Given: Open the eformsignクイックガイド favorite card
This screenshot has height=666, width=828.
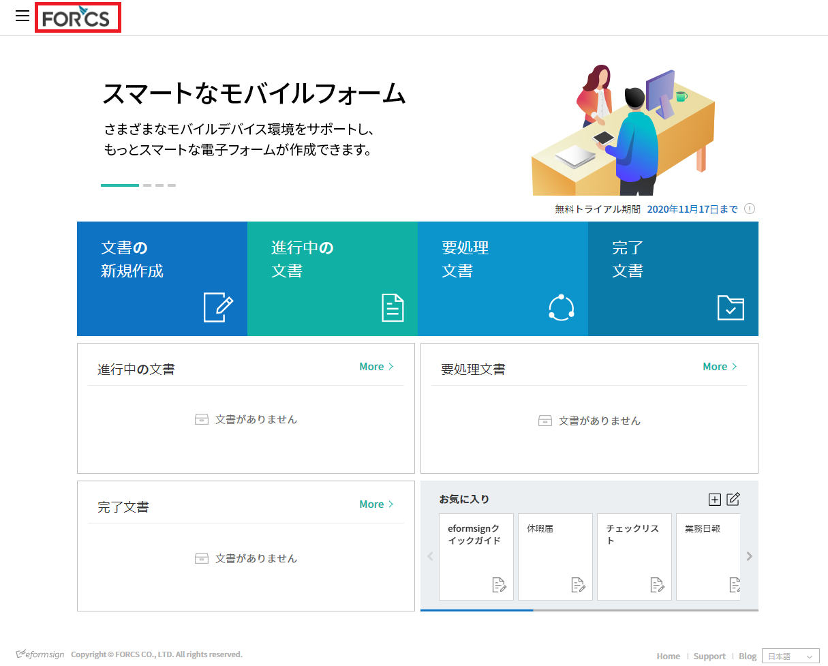Looking at the screenshot, I should coord(476,557).
